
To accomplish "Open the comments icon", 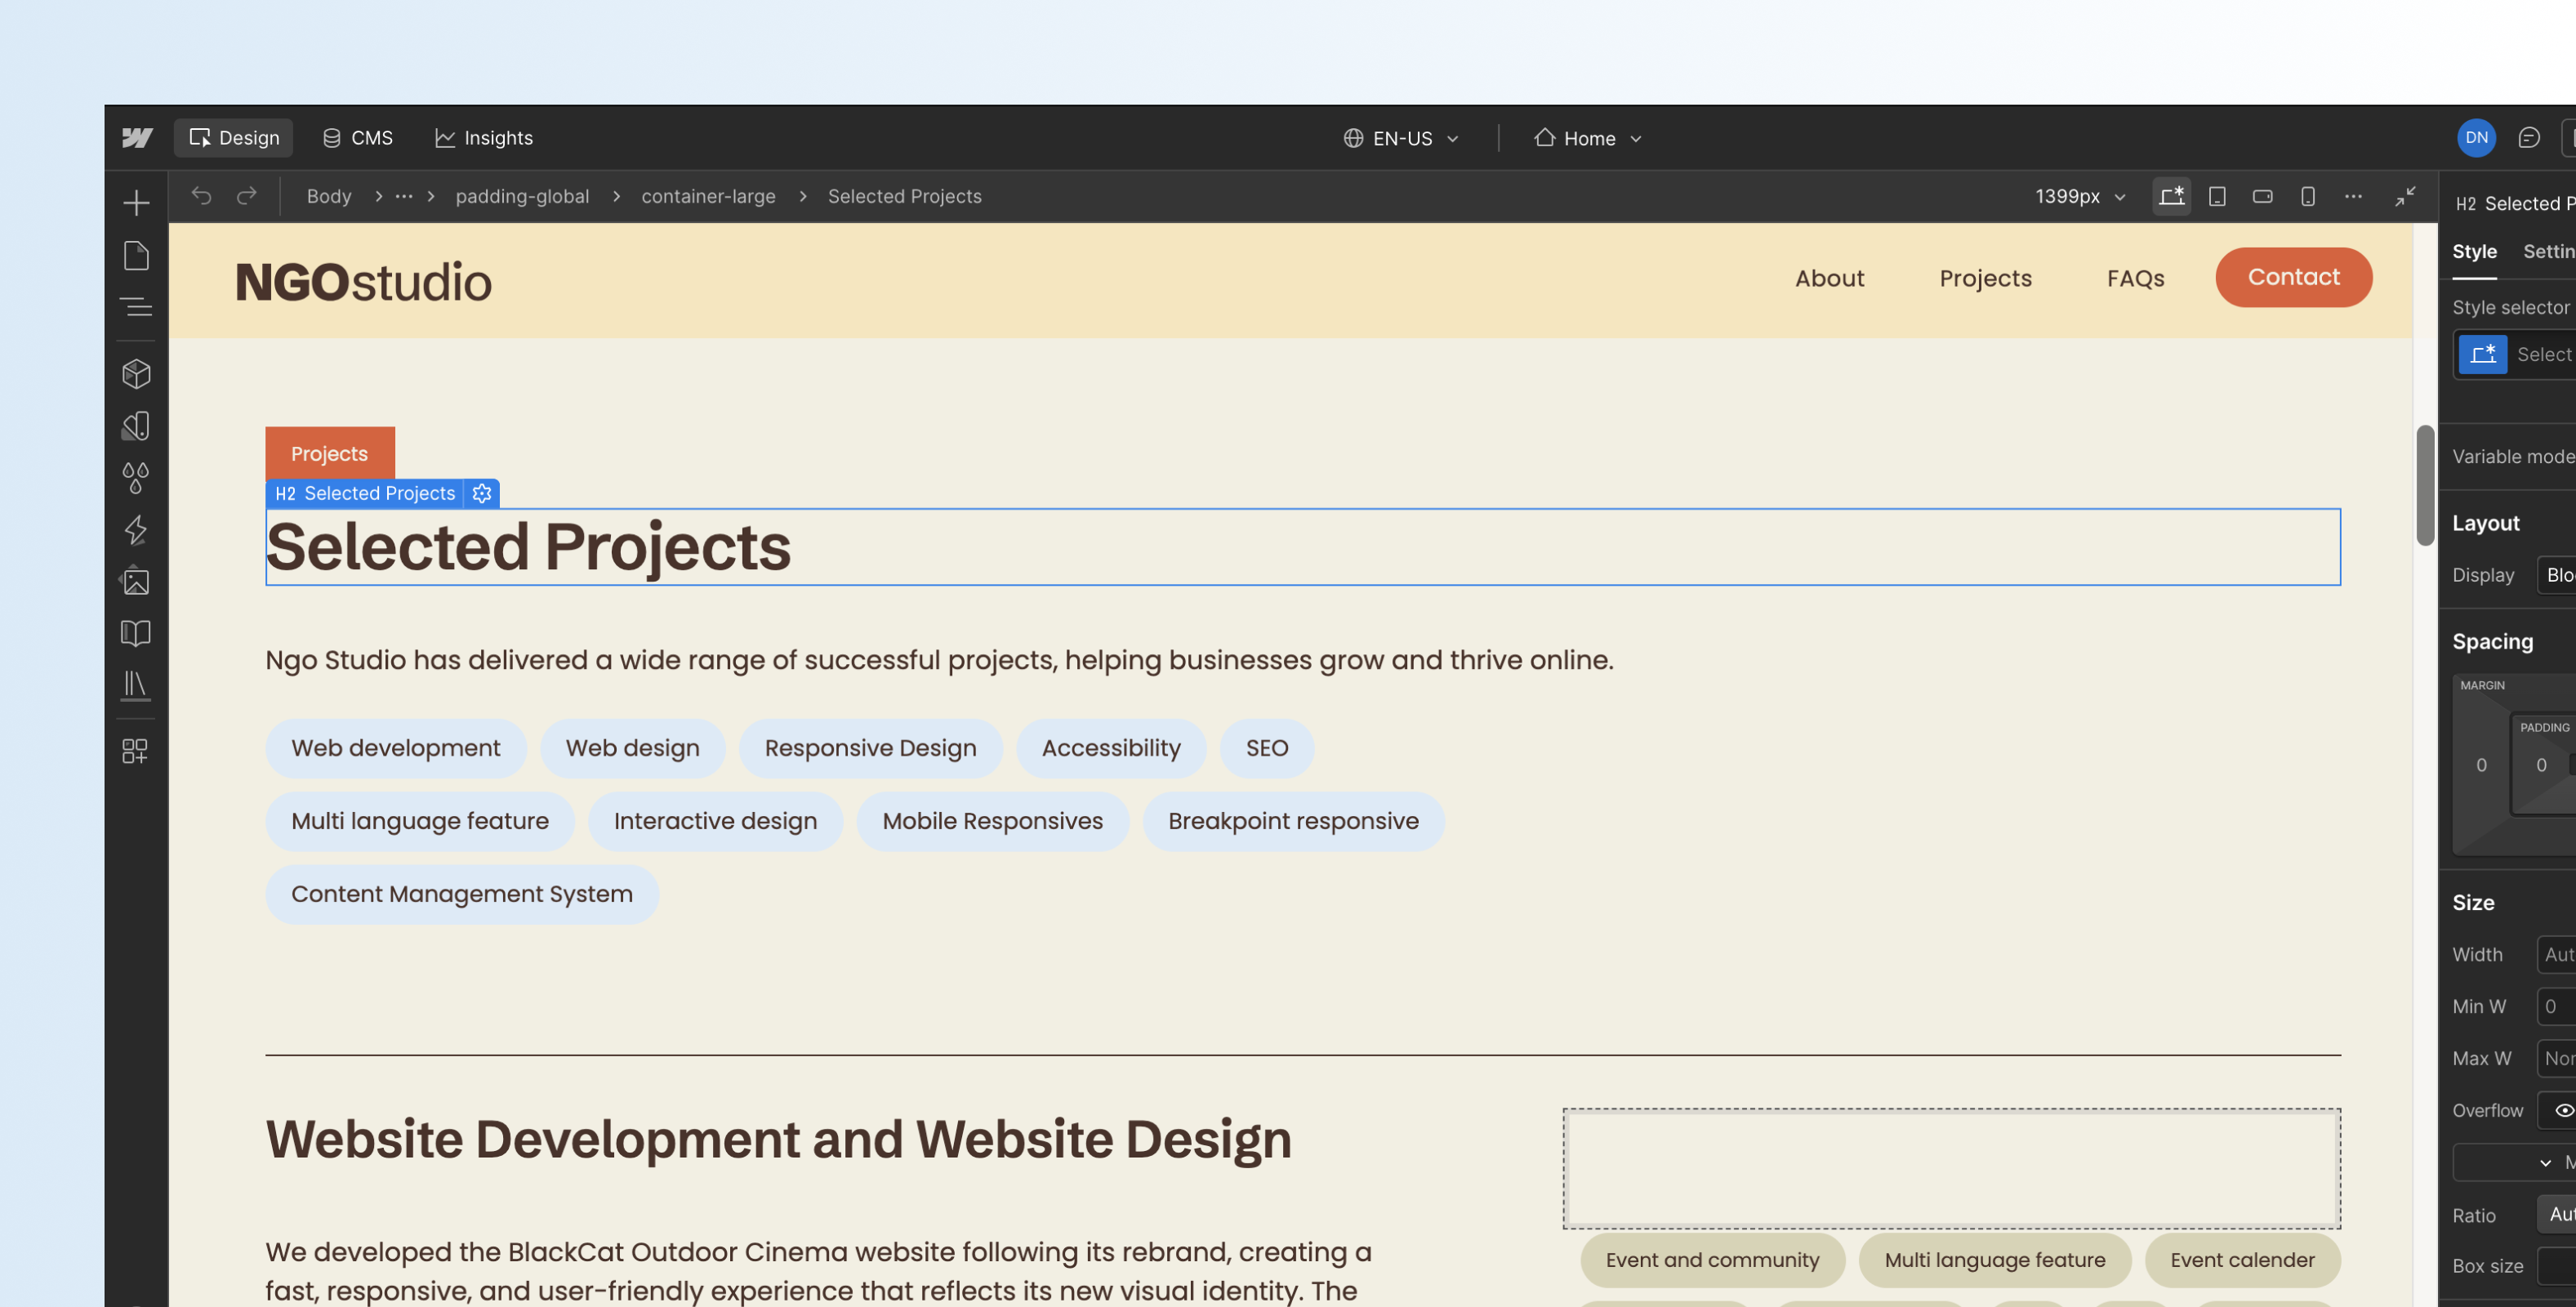I will click(2529, 138).
